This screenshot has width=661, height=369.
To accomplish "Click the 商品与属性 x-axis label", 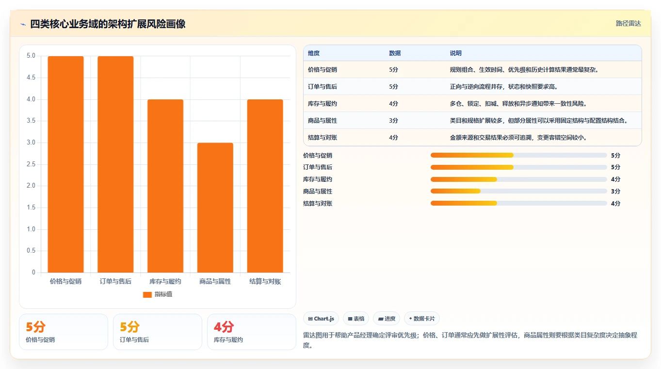I will click(215, 281).
